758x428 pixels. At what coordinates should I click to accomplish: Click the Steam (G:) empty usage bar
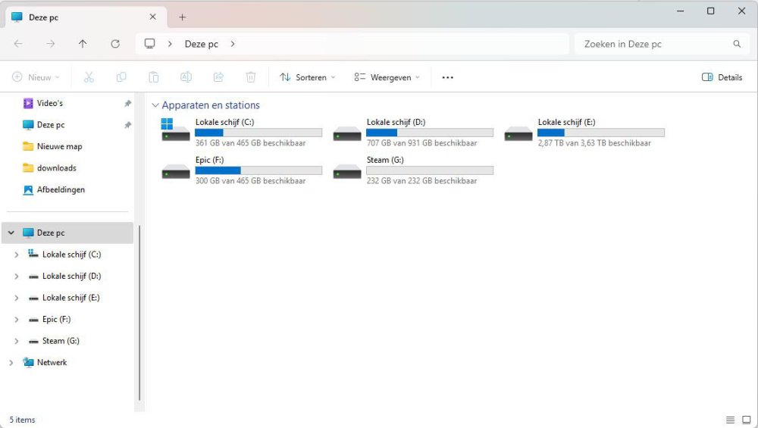430,170
